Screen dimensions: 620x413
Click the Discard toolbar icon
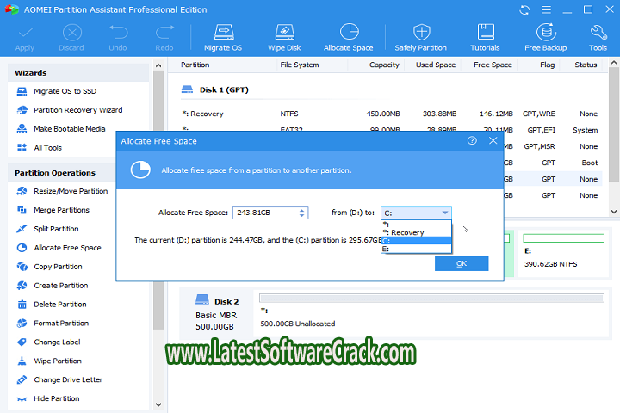click(x=71, y=33)
